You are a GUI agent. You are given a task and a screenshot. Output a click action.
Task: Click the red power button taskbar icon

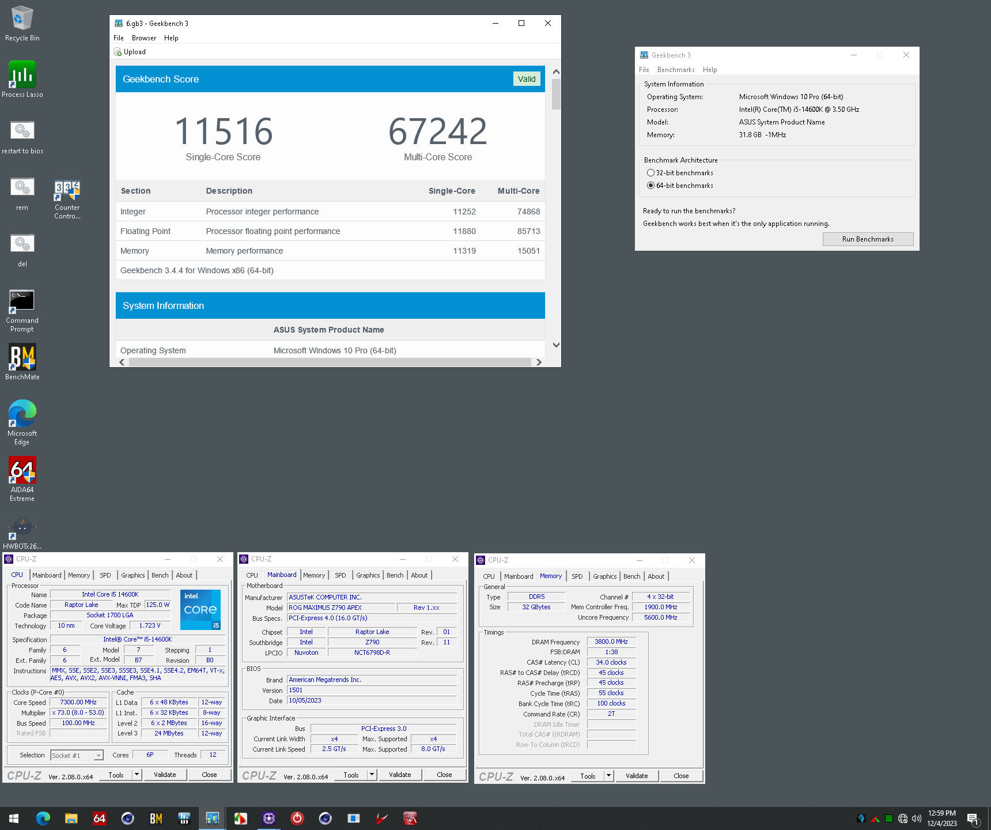[x=297, y=818]
